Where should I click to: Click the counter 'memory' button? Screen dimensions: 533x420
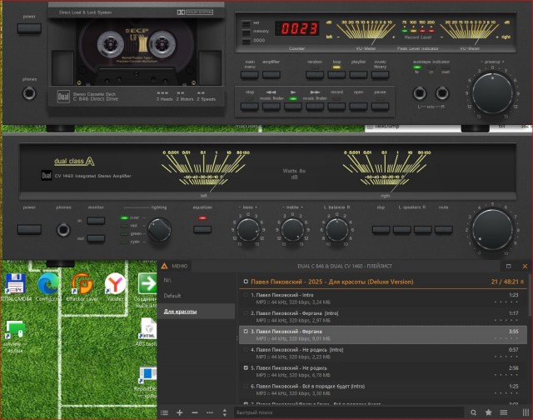[246, 32]
